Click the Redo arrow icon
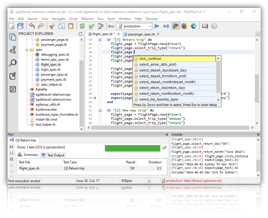This screenshot has width=268, height=218. click(41, 26)
